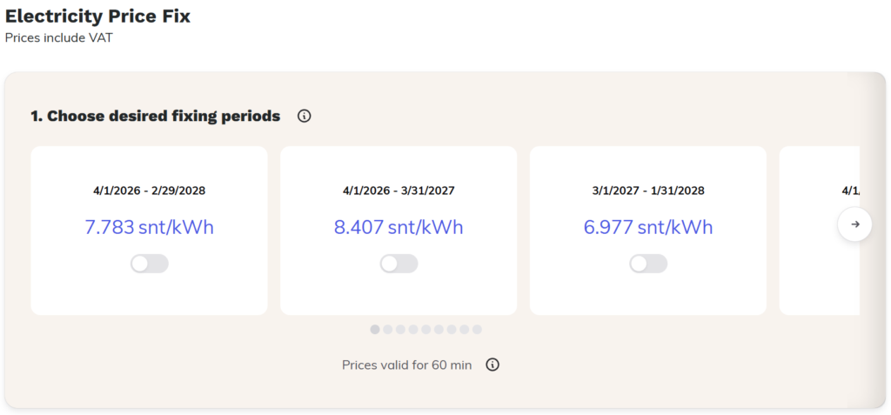
Task: Click the 7.783 snt/kWh price
Action: (150, 228)
